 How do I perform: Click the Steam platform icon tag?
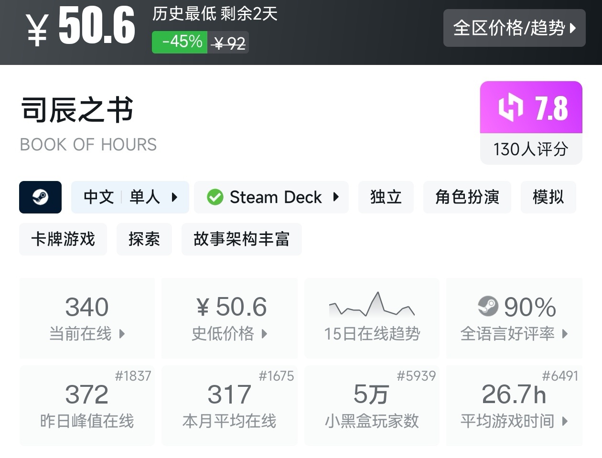click(x=40, y=197)
